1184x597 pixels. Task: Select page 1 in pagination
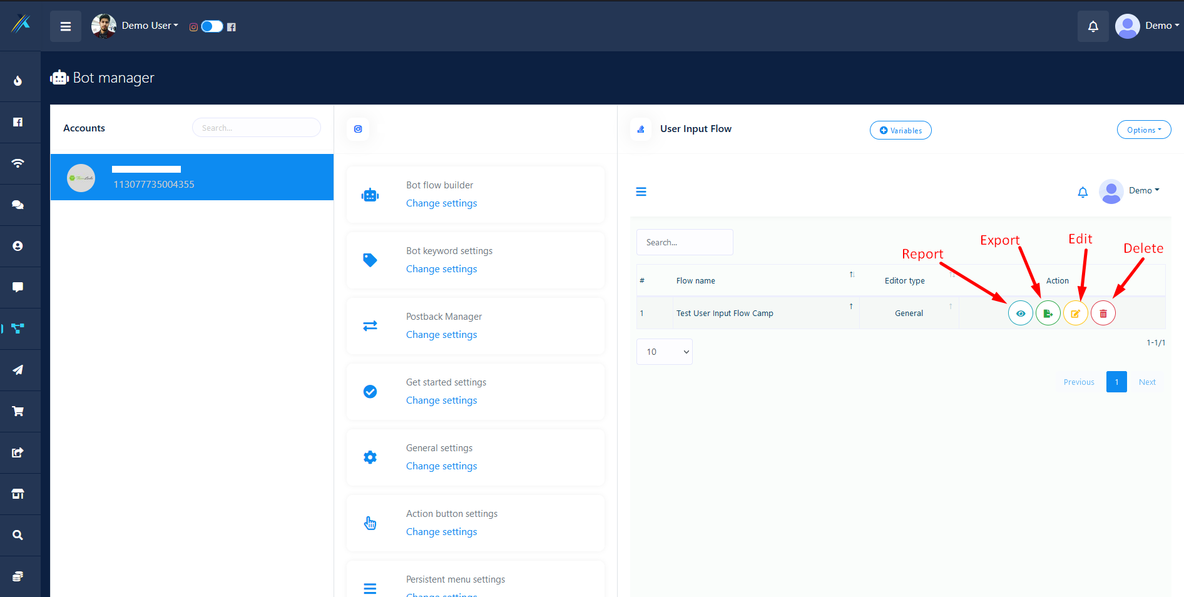1116,382
